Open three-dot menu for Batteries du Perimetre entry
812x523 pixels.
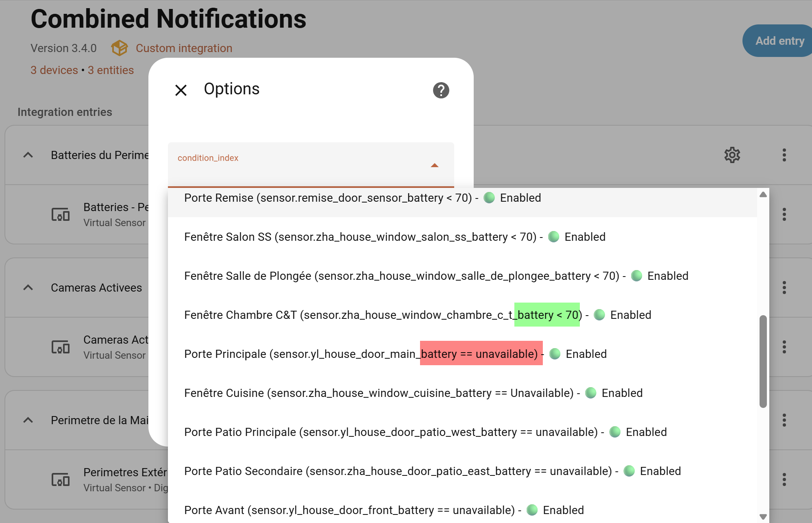coord(784,155)
